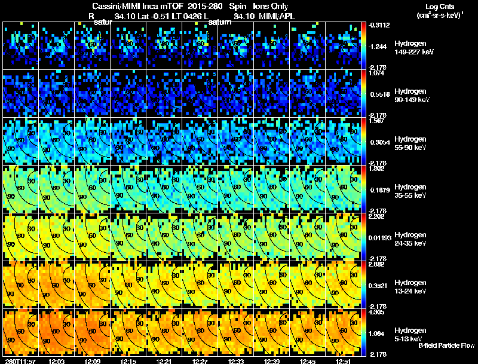The width and height of the screenshot is (478, 364).
Task: Click the -1.244 color scale value
Action: tap(378, 47)
